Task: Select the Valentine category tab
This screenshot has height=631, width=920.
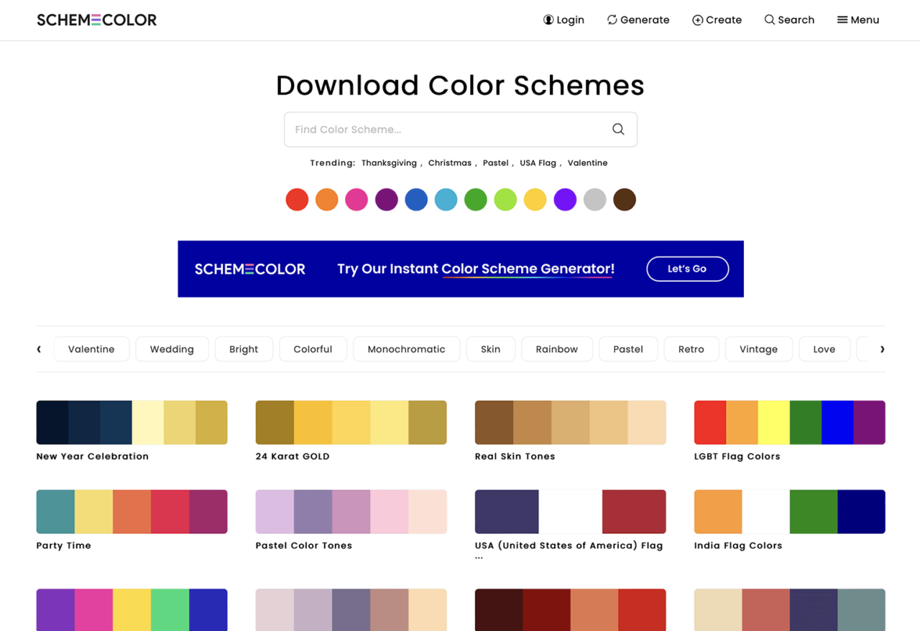Action: pos(91,349)
